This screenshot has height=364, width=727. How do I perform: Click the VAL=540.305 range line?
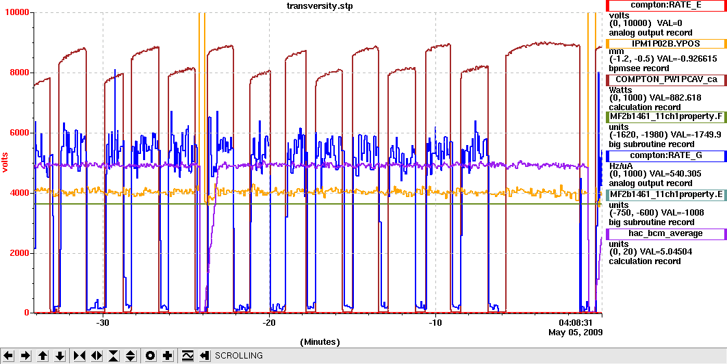654,173
